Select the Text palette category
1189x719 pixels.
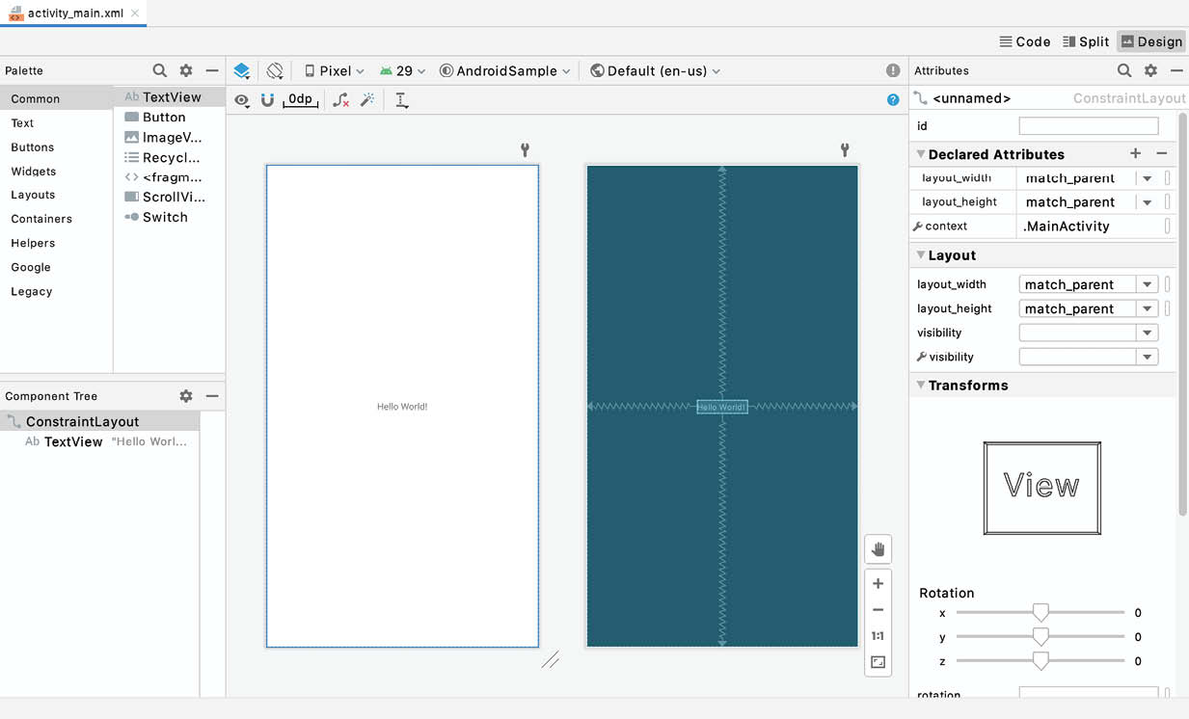pyautogui.click(x=56, y=122)
